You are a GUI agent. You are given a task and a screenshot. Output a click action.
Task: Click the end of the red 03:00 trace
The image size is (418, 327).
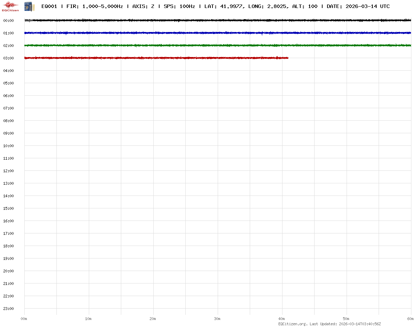[287, 58]
